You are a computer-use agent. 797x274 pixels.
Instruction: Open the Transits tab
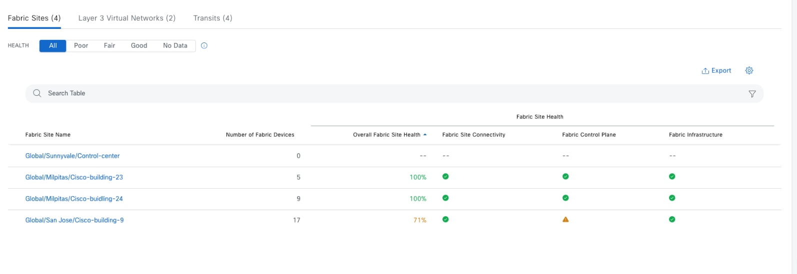[x=212, y=18]
